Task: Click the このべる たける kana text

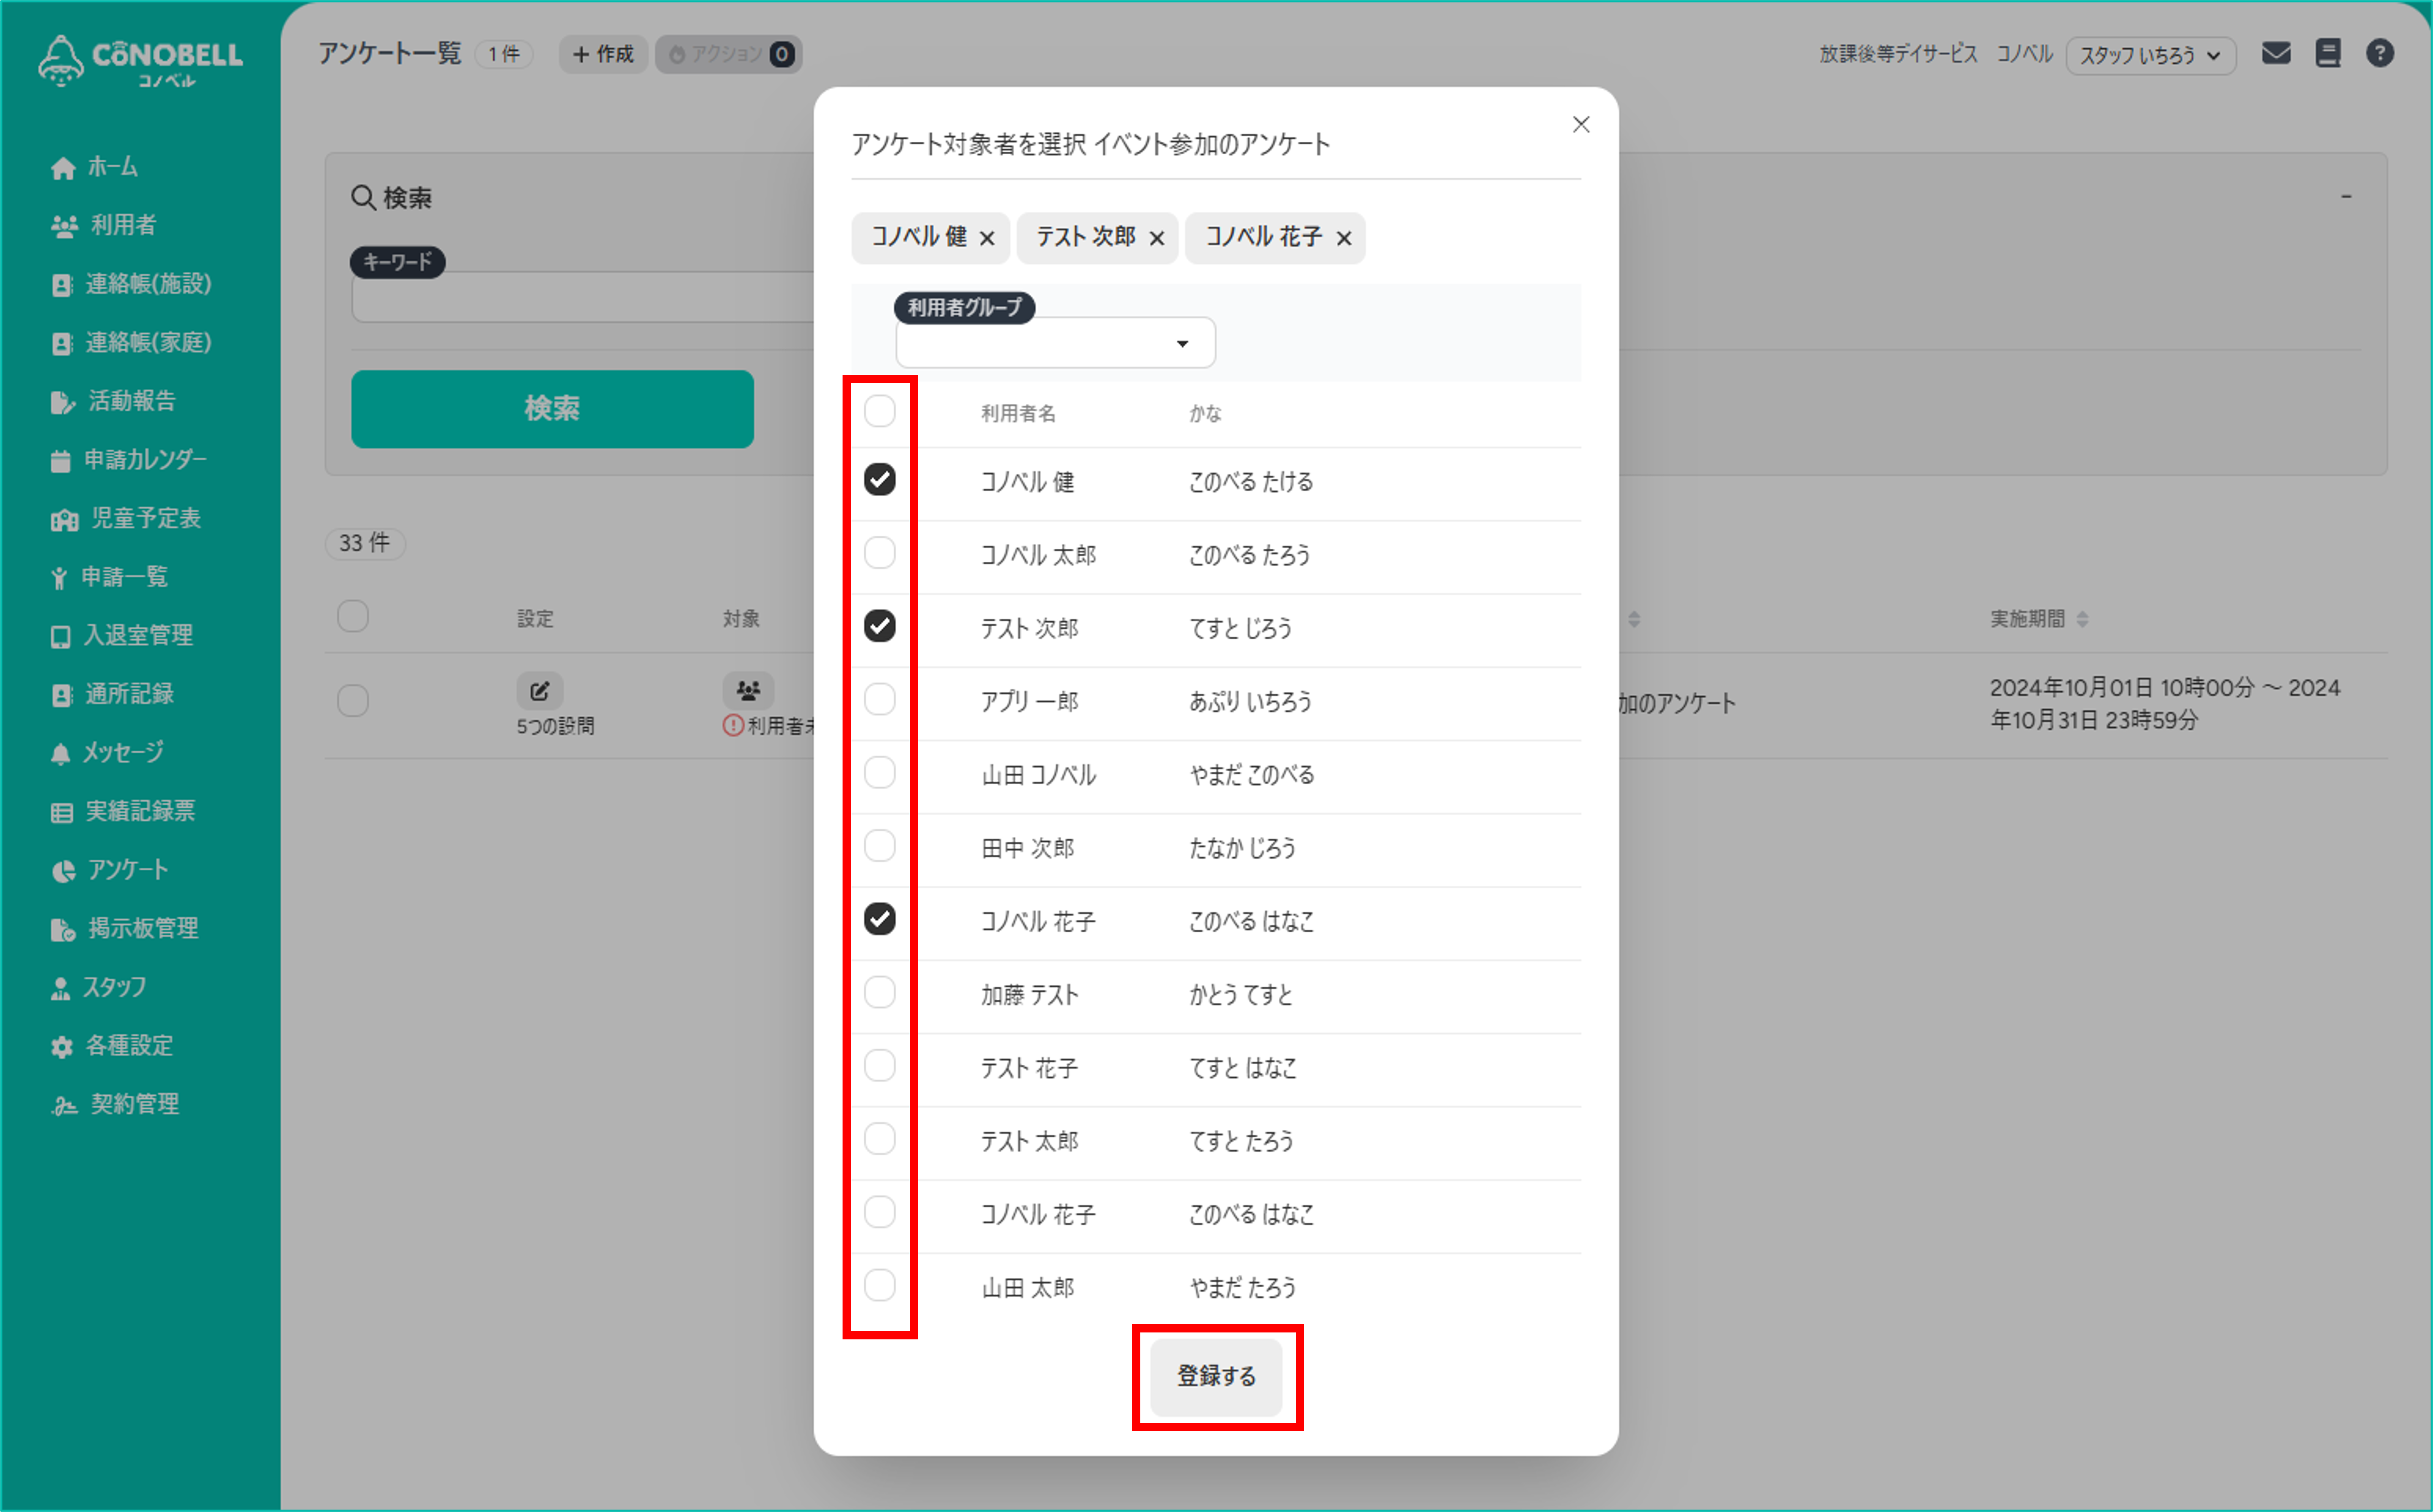Action: point(1251,482)
